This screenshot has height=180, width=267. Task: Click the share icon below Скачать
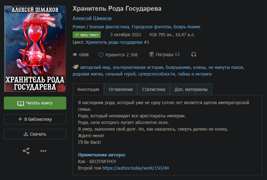[26, 151]
